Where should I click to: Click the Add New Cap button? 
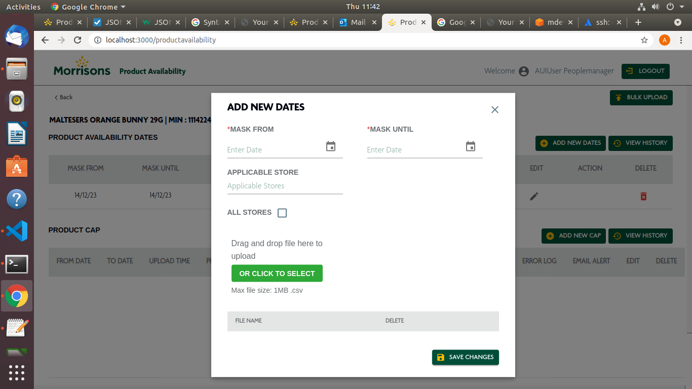573,236
